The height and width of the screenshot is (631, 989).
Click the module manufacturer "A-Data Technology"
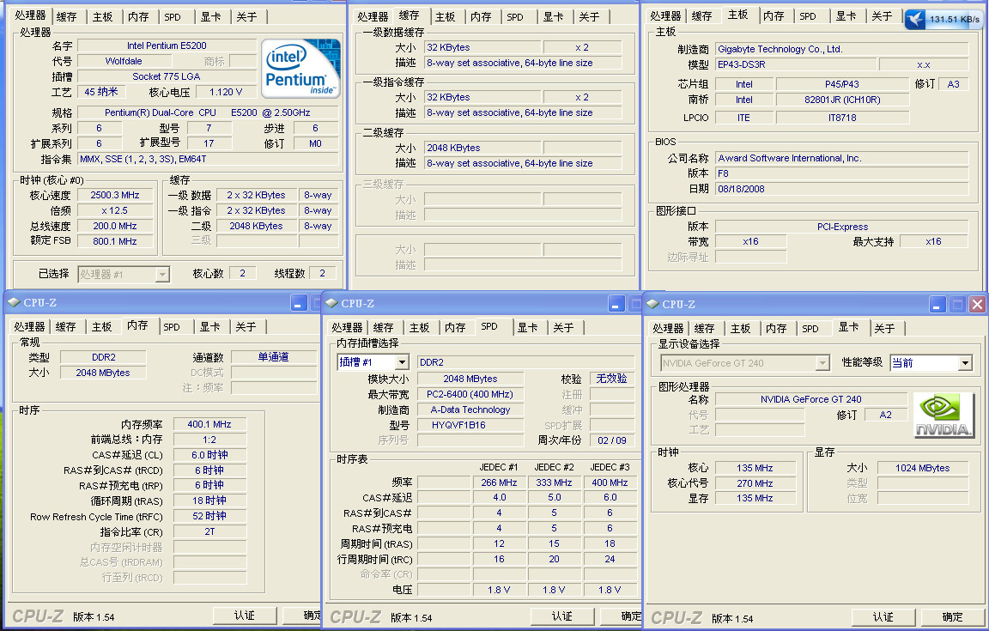click(470, 410)
